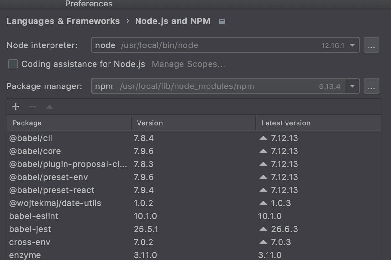Click the Version column header
Viewport: 391px width, 260px height.
coord(150,123)
